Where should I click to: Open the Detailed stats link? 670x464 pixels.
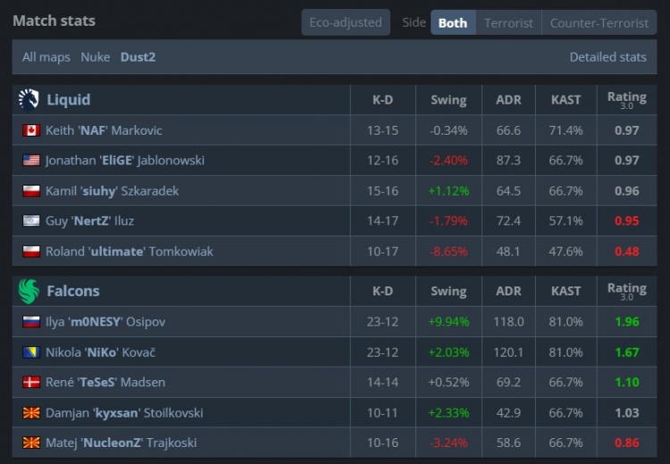tap(607, 57)
